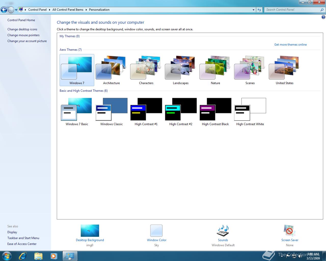Open the Sounds settings icon

(223, 231)
